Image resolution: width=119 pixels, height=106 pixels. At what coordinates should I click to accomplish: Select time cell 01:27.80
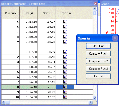(x=28, y=52)
